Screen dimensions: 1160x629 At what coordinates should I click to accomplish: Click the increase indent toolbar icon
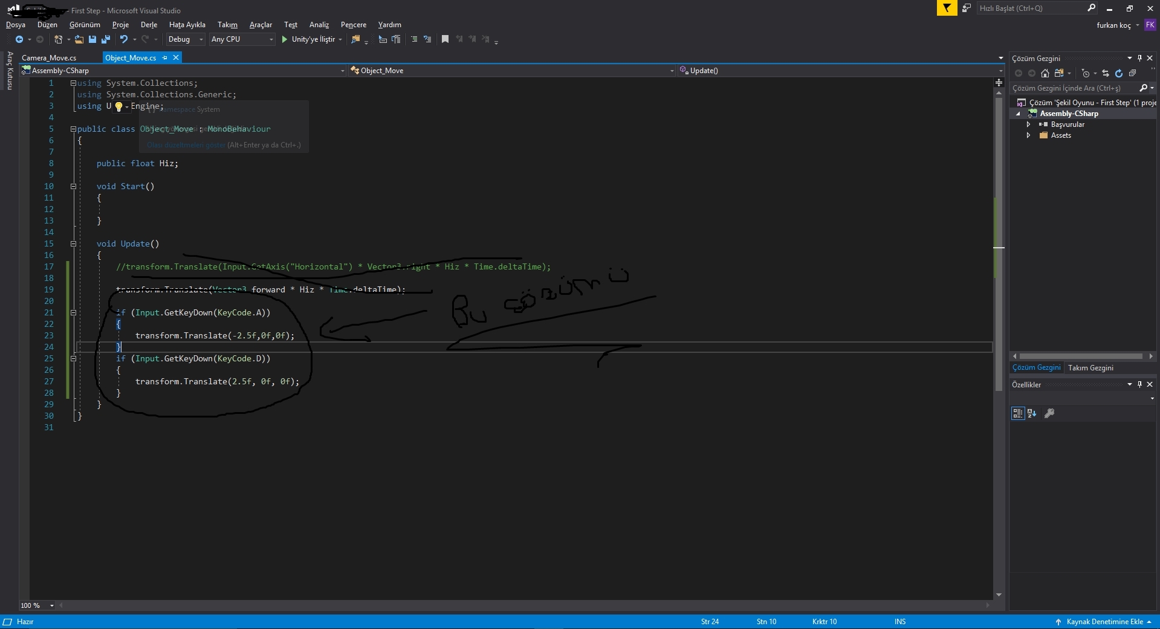pos(396,39)
